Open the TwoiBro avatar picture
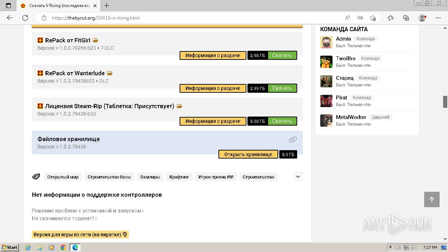The width and height of the screenshot is (448, 252). pyautogui.click(x=326, y=62)
